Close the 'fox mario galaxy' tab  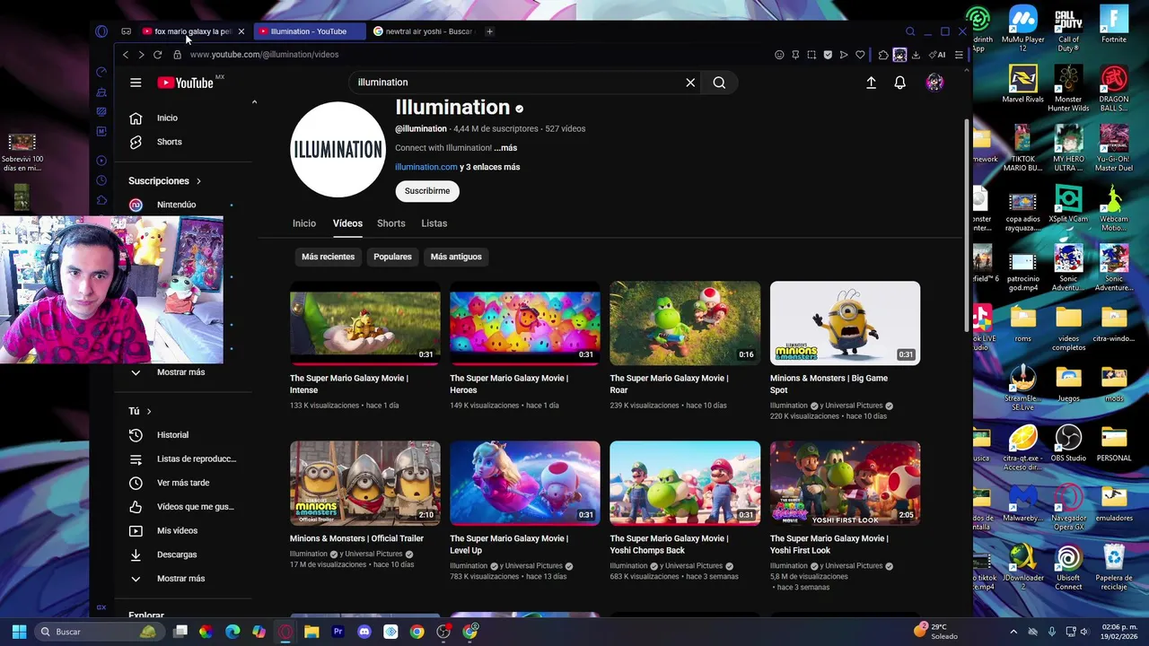pos(241,31)
